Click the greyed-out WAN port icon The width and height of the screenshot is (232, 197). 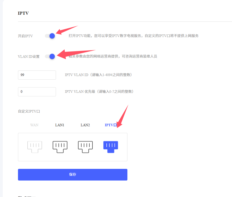tap(35, 147)
